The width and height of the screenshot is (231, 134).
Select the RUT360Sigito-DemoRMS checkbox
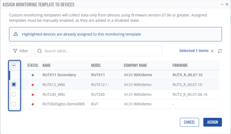(x=14, y=104)
